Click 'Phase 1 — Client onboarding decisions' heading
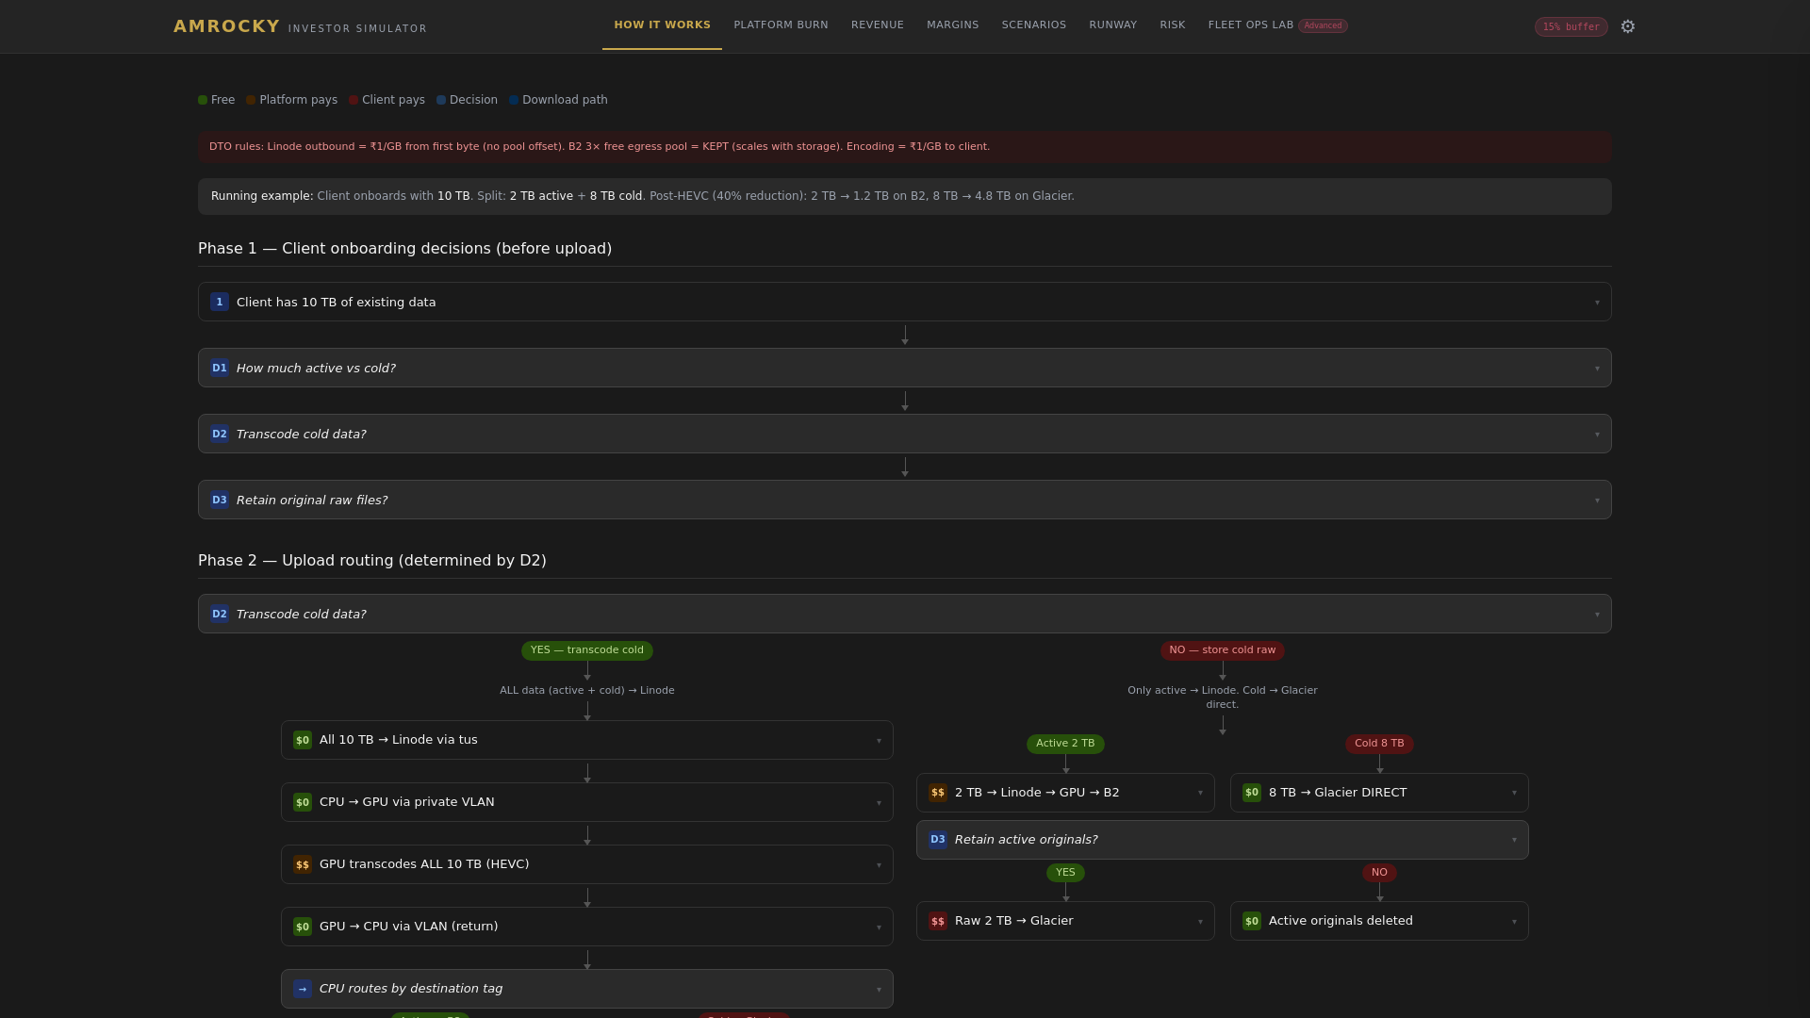The width and height of the screenshot is (1810, 1018). (404, 249)
